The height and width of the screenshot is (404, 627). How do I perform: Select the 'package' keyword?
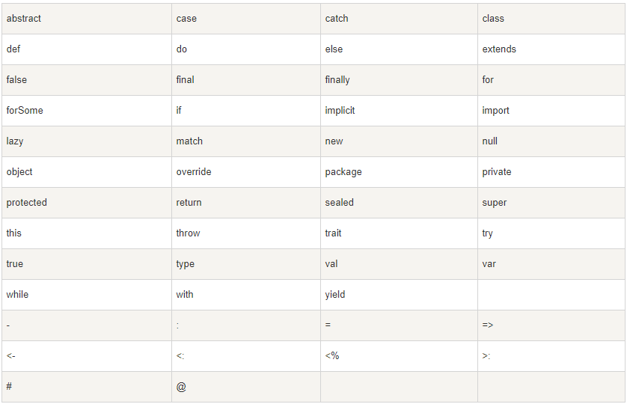tap(343, 172)
